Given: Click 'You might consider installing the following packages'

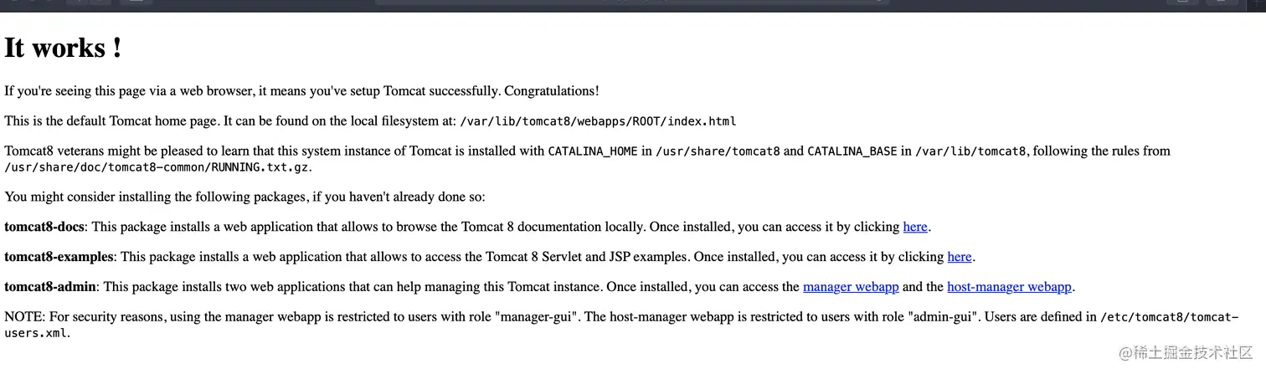Looking at the screenshot, I should [152, 197].
